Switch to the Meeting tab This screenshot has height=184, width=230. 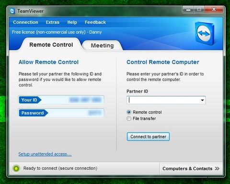pyautogui.click(x=102, y=45)
